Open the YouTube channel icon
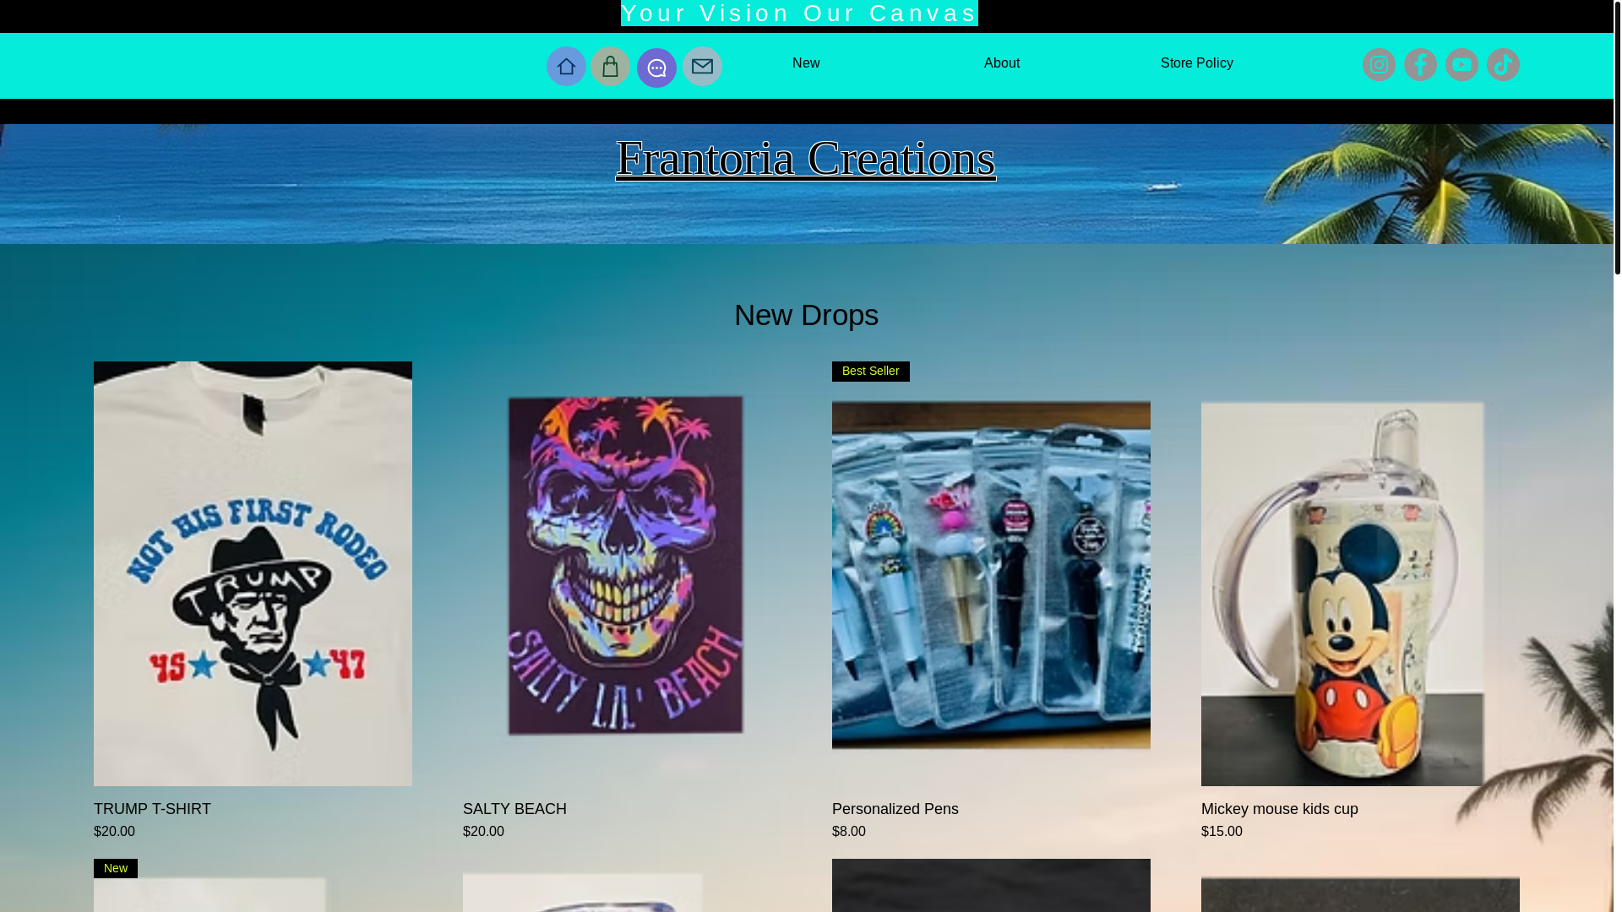 point(1461,64)
